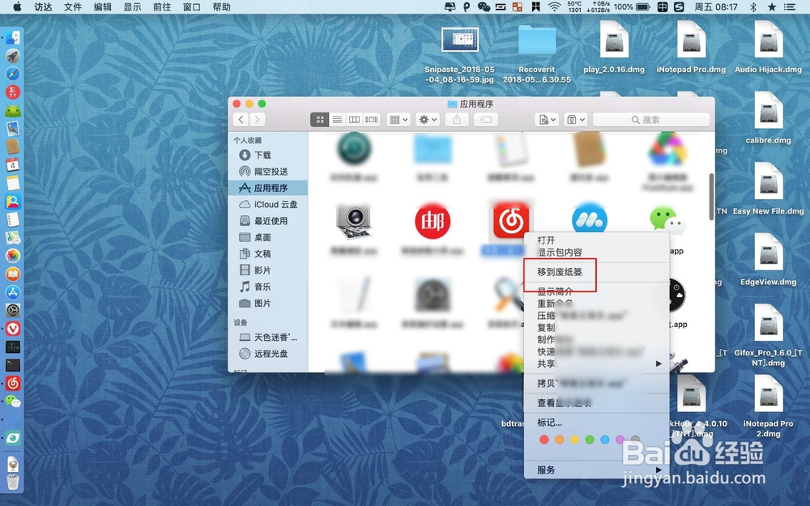
Task: Choose 标记... in the context menu
Action: click(550, 423)
